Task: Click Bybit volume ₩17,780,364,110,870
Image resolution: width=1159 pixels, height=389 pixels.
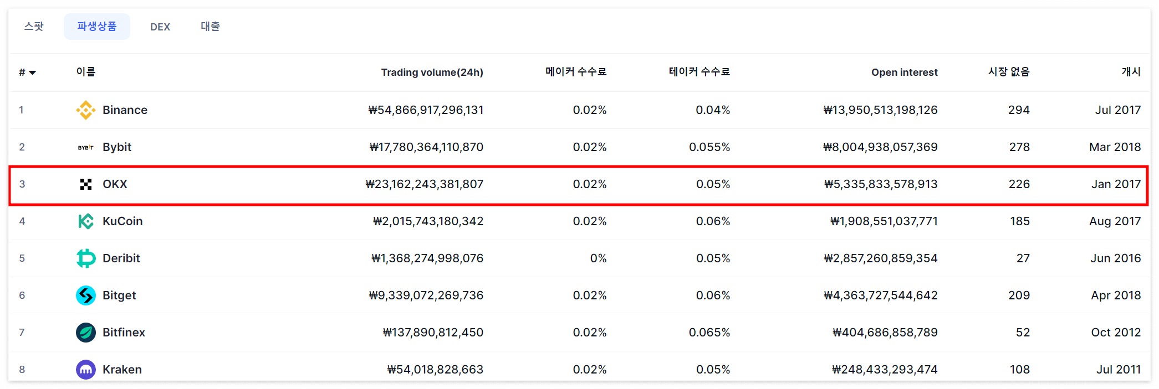Action: click(x=426, y=147)
